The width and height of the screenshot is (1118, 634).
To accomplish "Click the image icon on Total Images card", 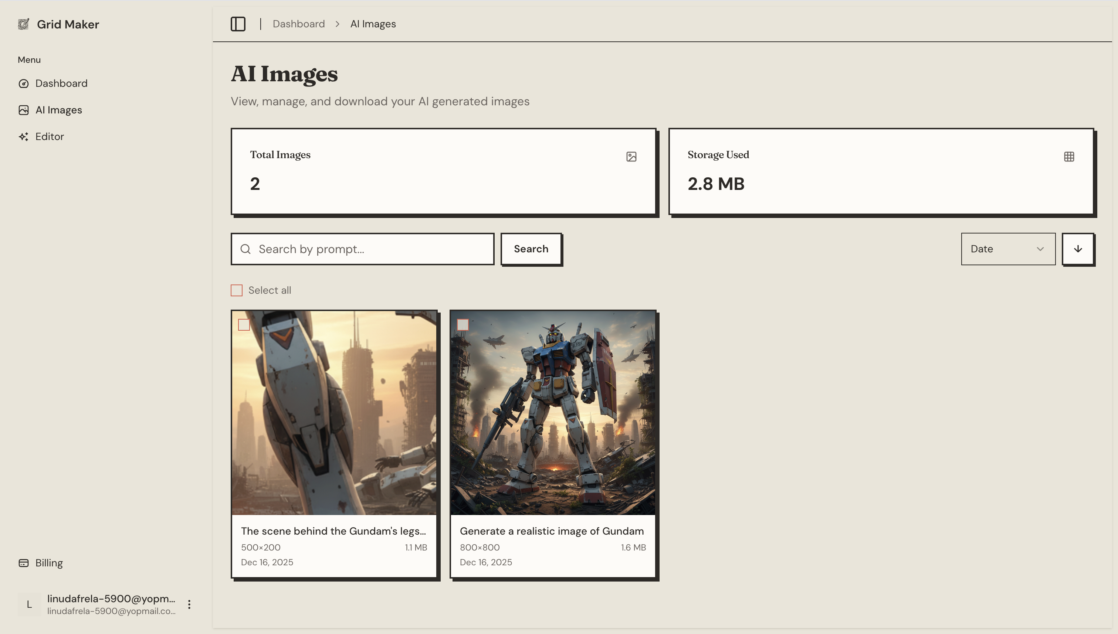I will tap(631, 156).
